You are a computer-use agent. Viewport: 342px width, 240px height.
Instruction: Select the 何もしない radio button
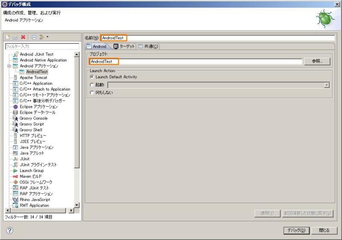pyautogui.click(x=92, y=93)
